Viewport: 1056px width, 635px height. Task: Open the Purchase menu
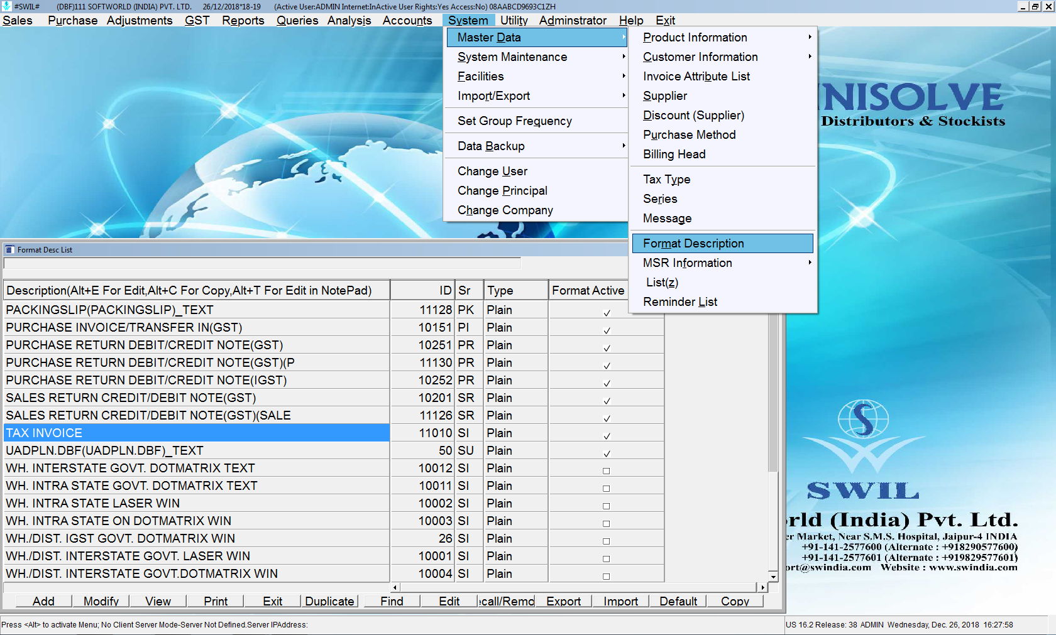73,21
